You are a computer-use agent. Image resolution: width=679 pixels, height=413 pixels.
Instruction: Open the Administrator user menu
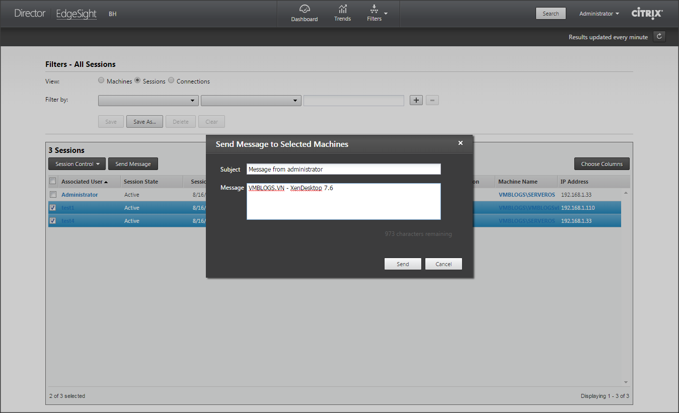[x=599, y=14]
